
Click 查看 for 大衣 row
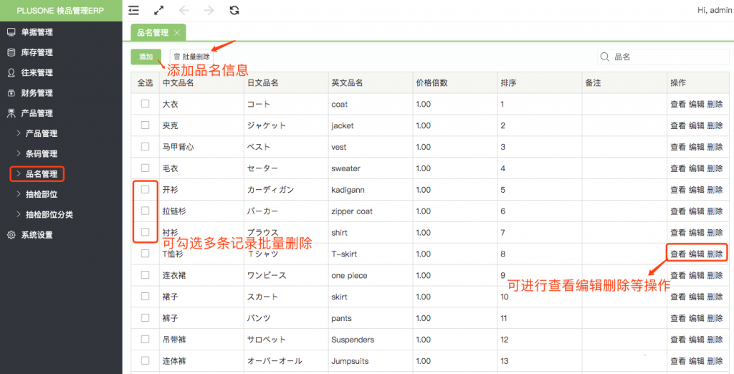pyautogui.click(x=678, y=104)
